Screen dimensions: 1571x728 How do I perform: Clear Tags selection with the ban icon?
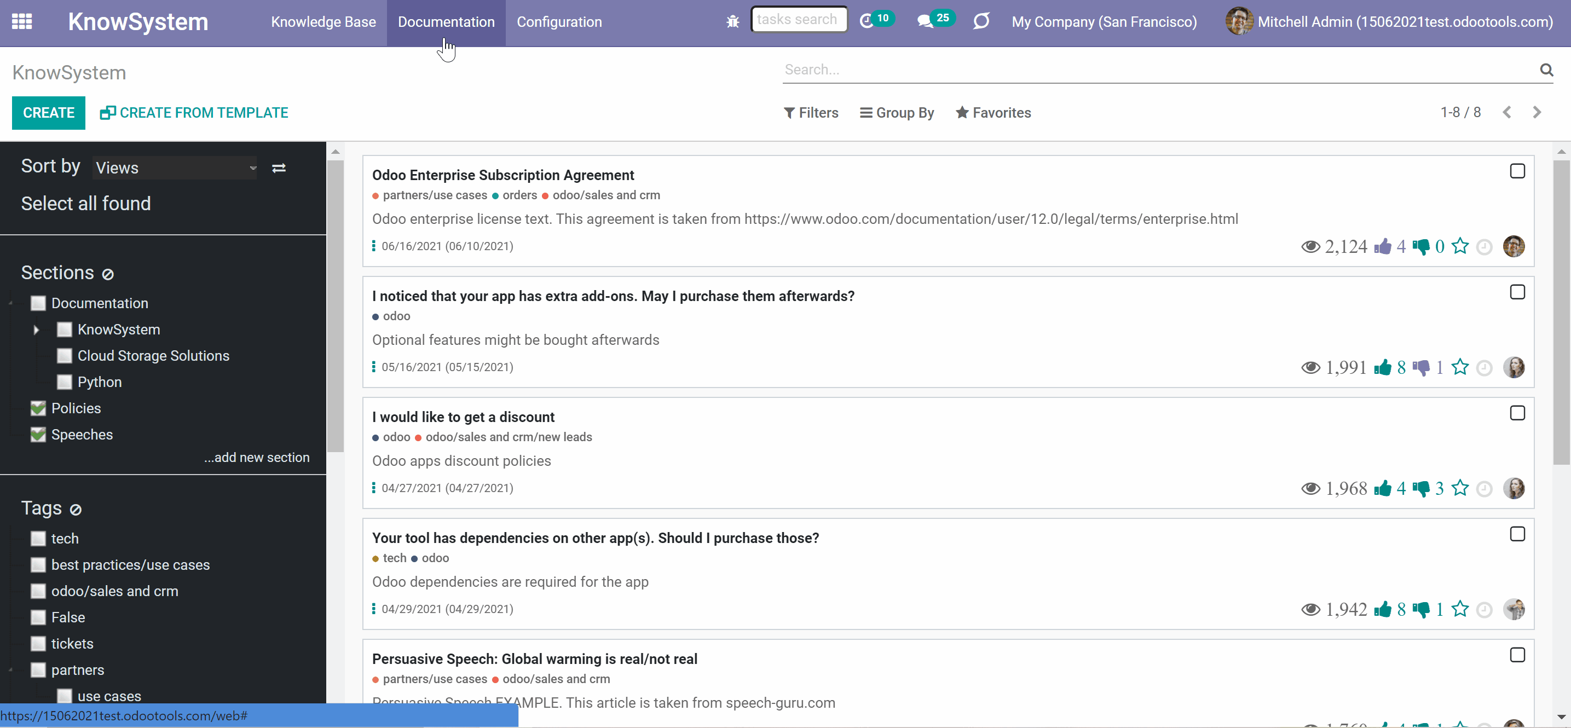(76, 510)
